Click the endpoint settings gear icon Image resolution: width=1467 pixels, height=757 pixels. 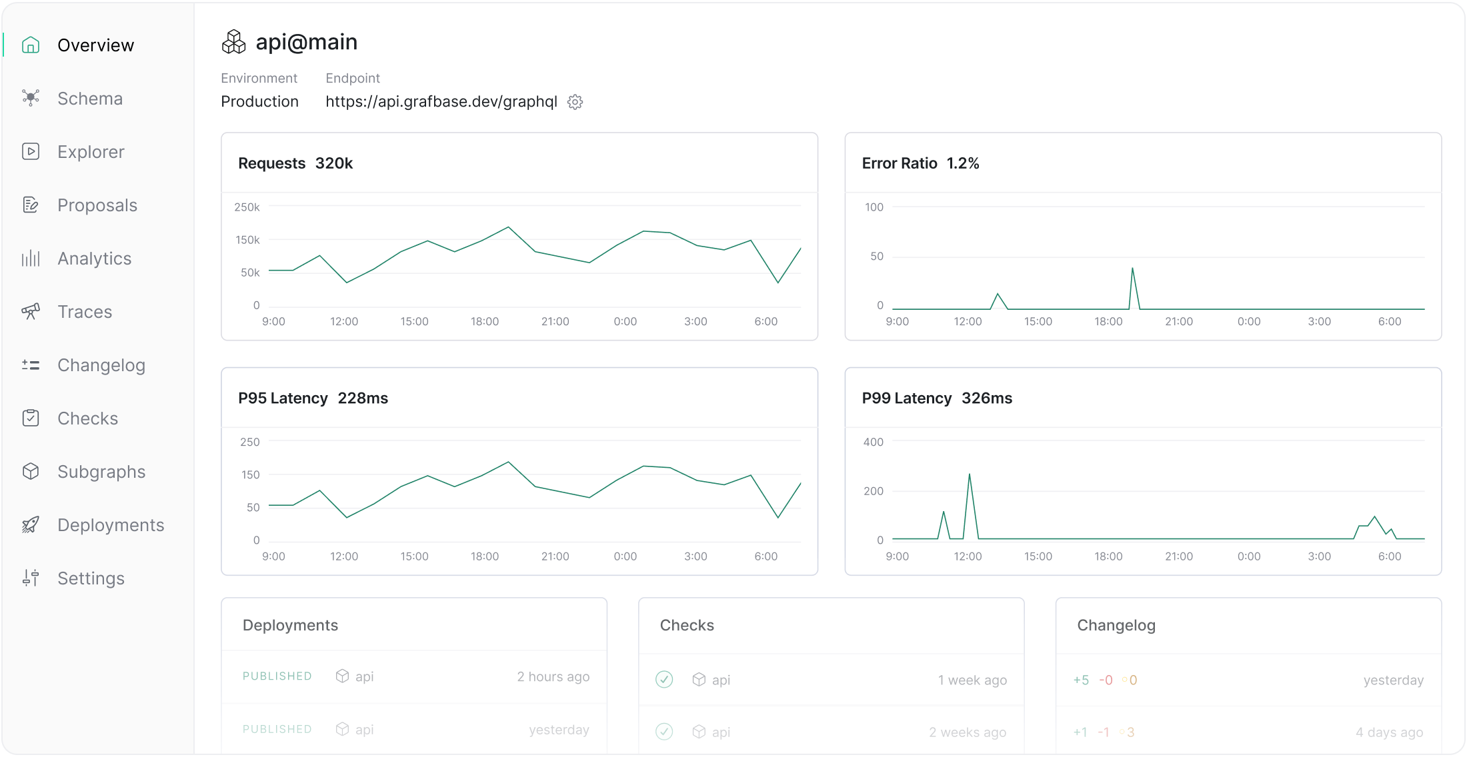tap(577, 101)
